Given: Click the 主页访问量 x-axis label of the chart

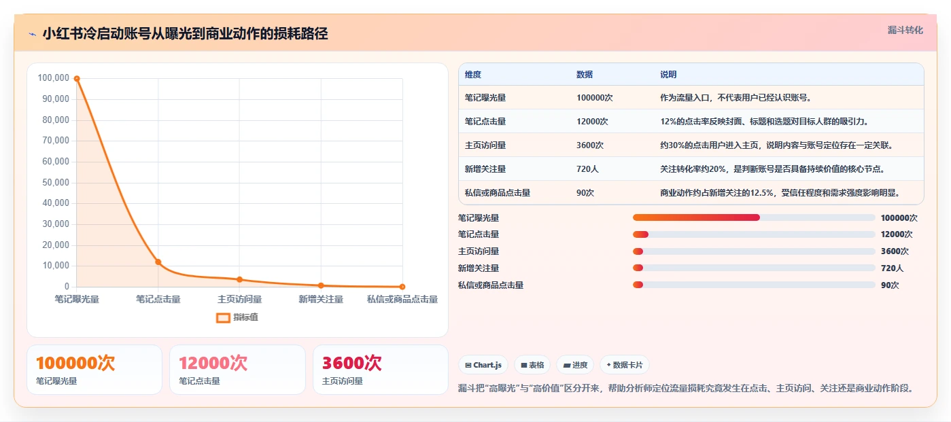Looking at the screenshot, I should pyautogui.click(x=239, y=299).
